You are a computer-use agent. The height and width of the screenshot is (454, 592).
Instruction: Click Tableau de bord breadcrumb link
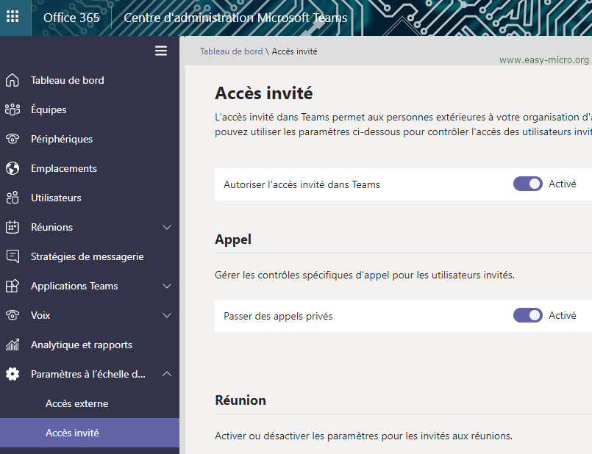click(231, 51)
